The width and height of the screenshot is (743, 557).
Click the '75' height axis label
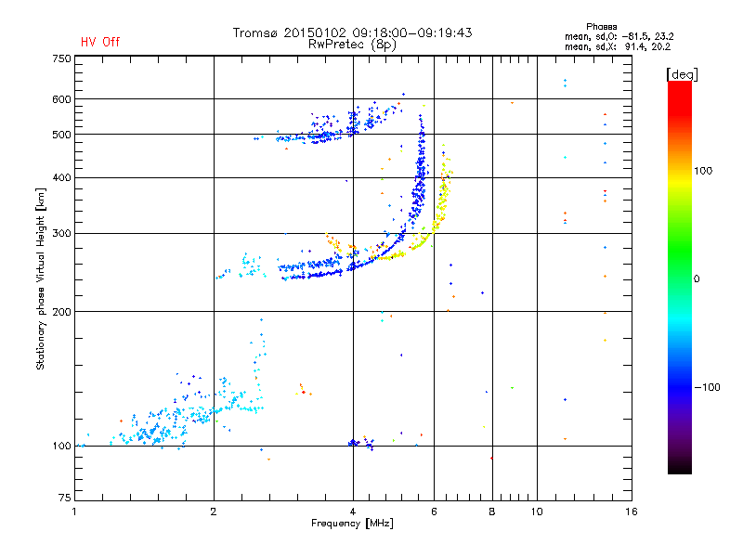tap(64, 498)
